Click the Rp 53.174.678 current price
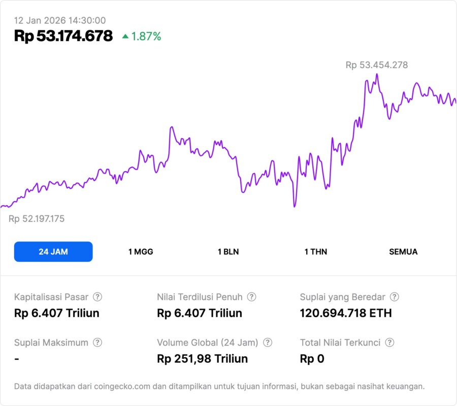 [x=63, y=36]
